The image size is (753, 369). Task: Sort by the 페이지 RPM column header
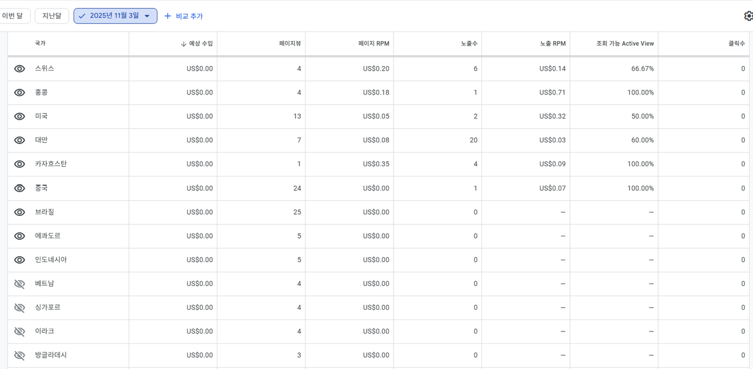(374, 44)
